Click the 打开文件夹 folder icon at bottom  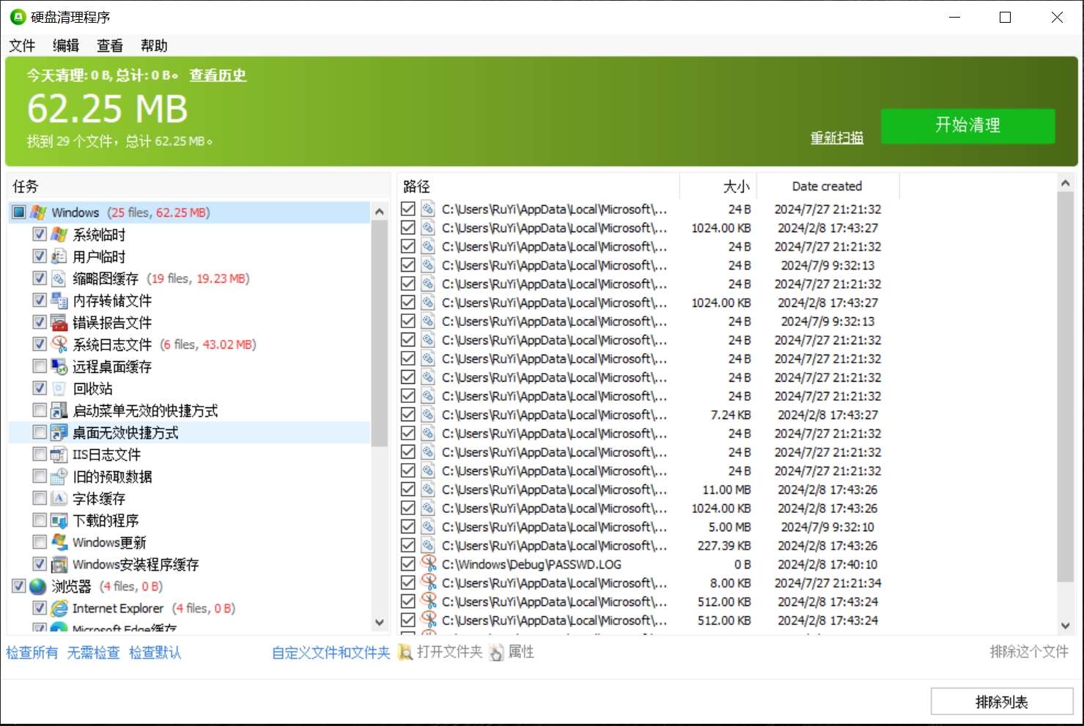click(x=405, y=652)
